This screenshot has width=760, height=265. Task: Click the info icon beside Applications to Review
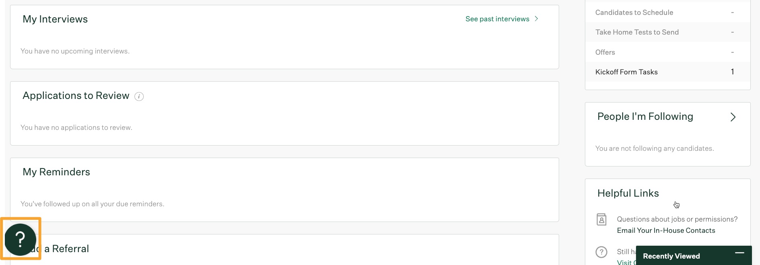pyautogui.click(x=139, y=97)
